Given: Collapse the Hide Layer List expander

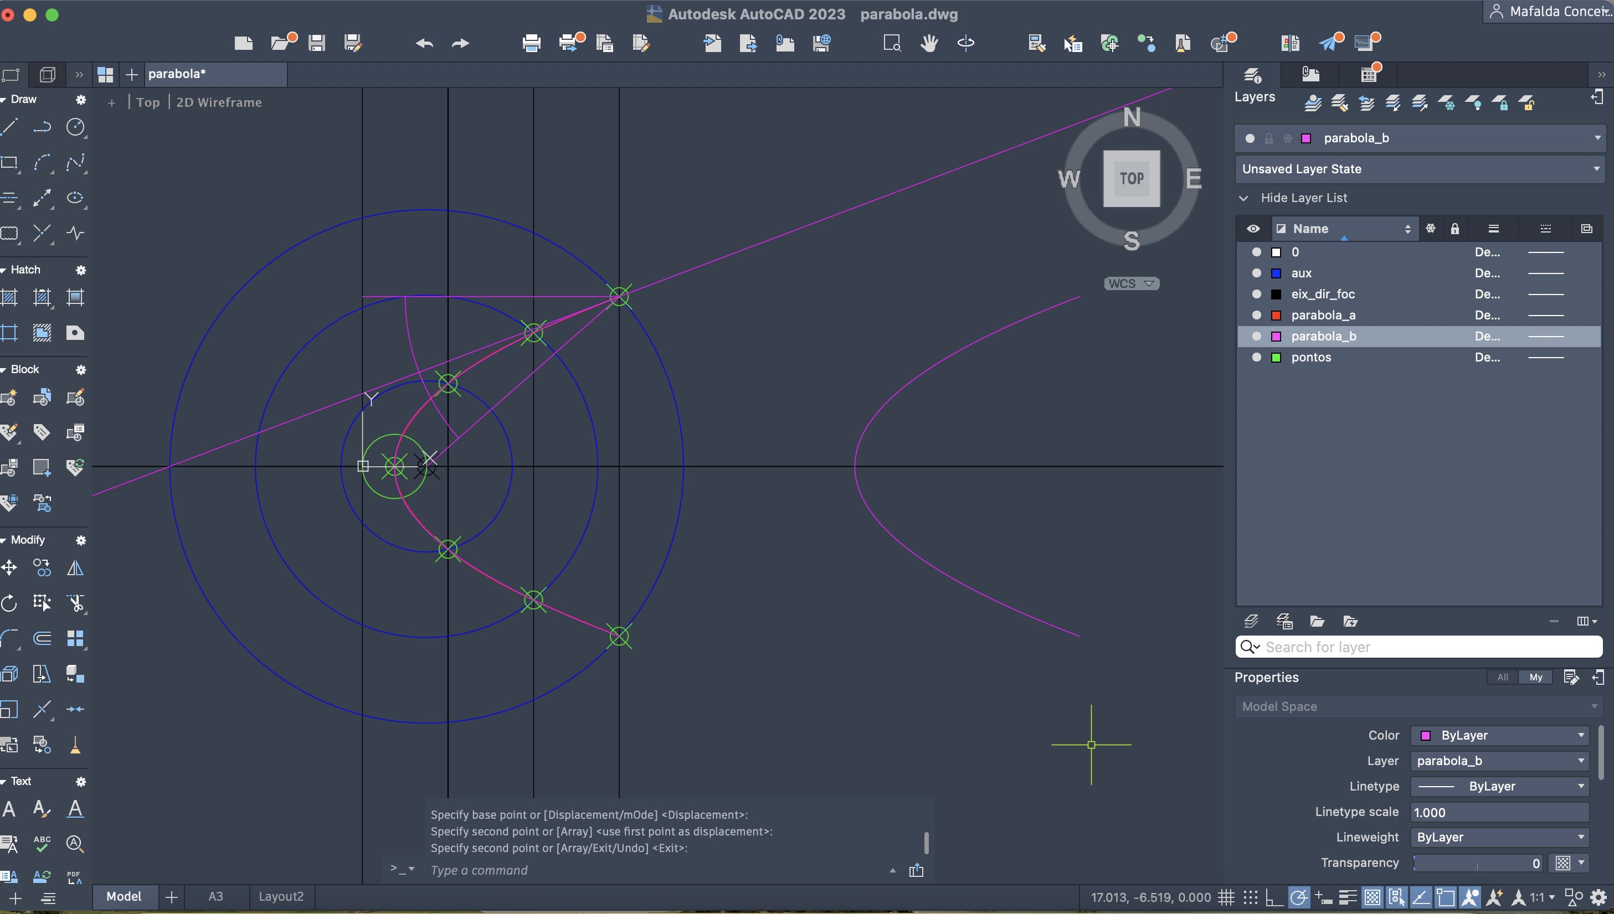Looking at the screenshot, I should point(1243,198).
